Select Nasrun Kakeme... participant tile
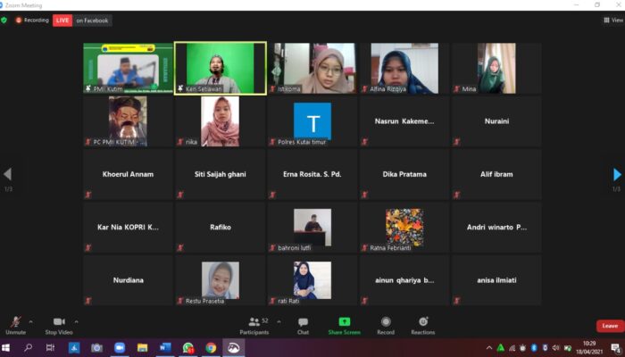The height and width of the screenshot is (357, 625). tap(404, 121)
